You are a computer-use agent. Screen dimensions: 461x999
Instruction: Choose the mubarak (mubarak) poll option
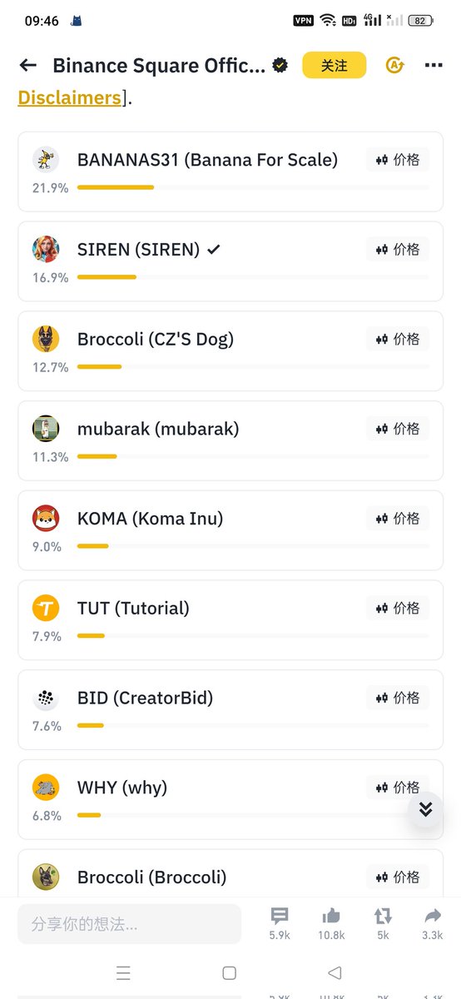(230, 440)
